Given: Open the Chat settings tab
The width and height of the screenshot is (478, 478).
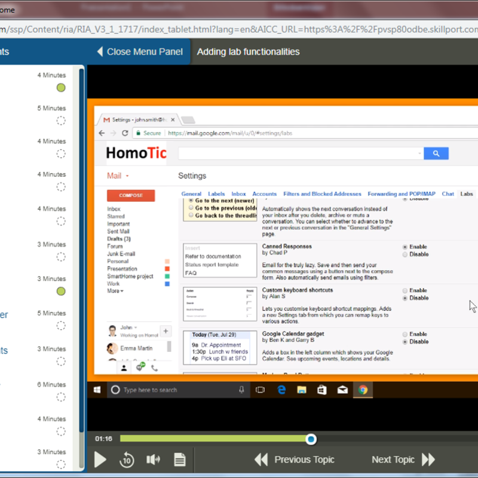Looking at the screenshot, I should point(448,194).
